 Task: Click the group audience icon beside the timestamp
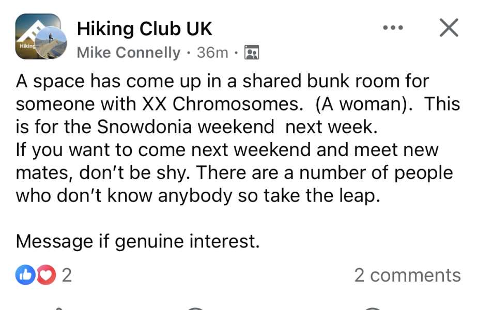click(x=251, y=52)
